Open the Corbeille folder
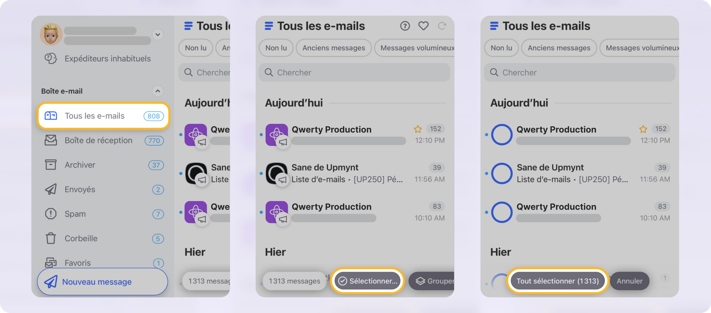The height and width of the screenshot is (313, 711). click(104, 239)
